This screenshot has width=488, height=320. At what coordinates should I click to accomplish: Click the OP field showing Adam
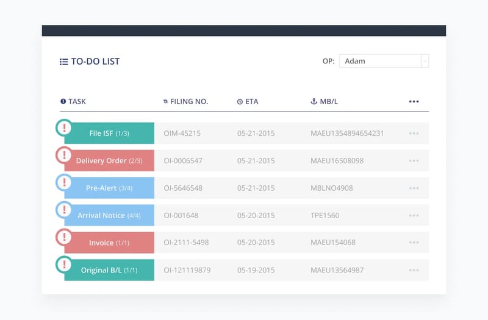pos(379,61)
